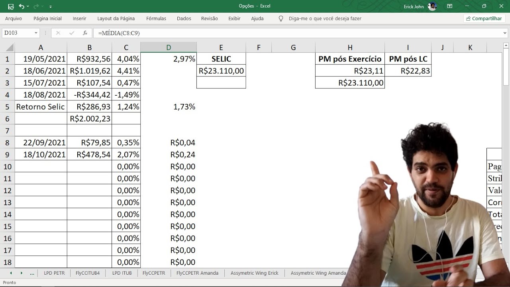Screen dimensions: 510x287
Task: Expand the Name Box dropdown arrow
Action: (36, 33)
